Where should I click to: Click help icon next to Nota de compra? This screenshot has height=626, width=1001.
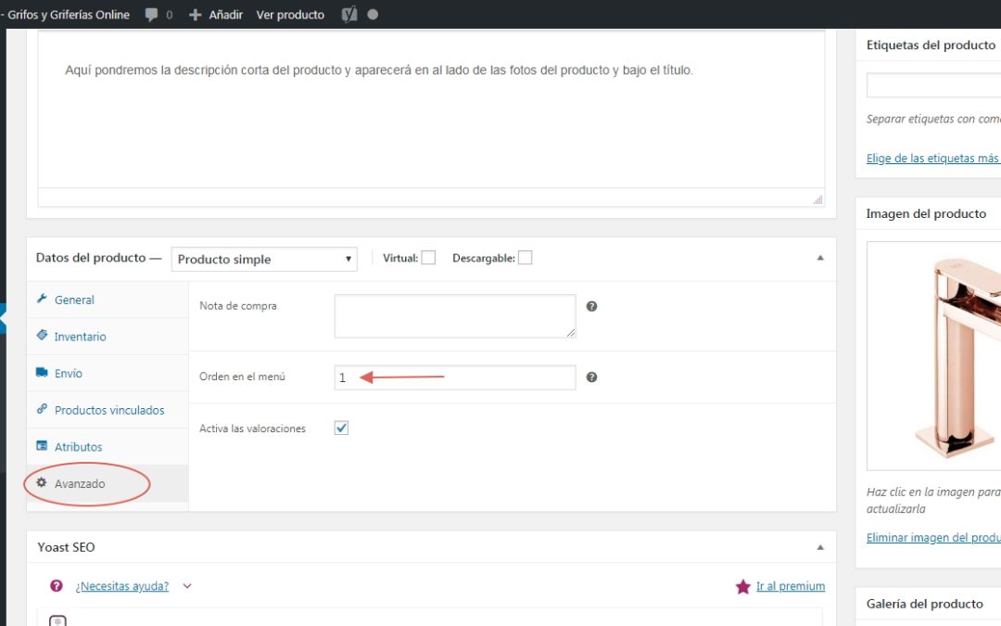pos(591,306)
